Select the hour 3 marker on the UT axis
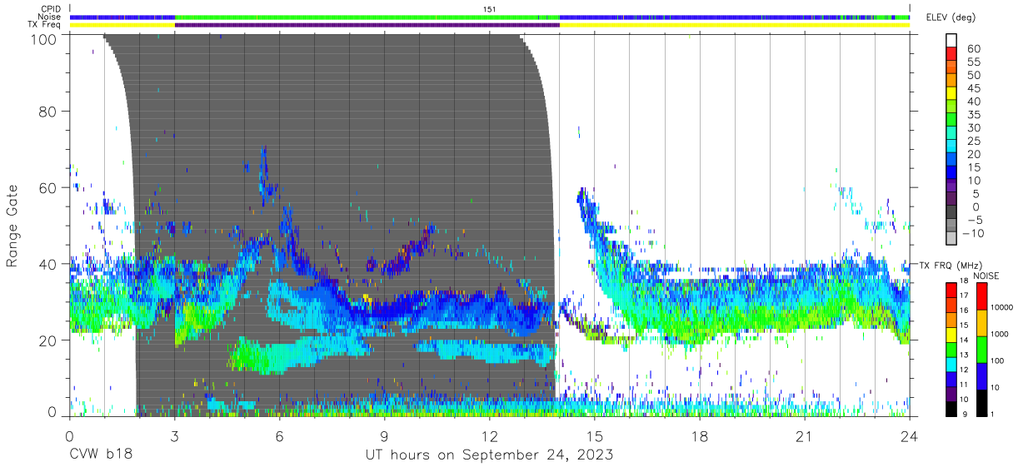1023x472 pixels. [174, 436]
